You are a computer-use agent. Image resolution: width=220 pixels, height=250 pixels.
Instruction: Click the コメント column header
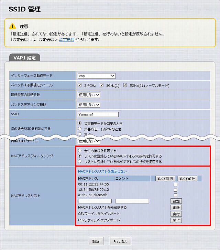(x=133, y=178)
